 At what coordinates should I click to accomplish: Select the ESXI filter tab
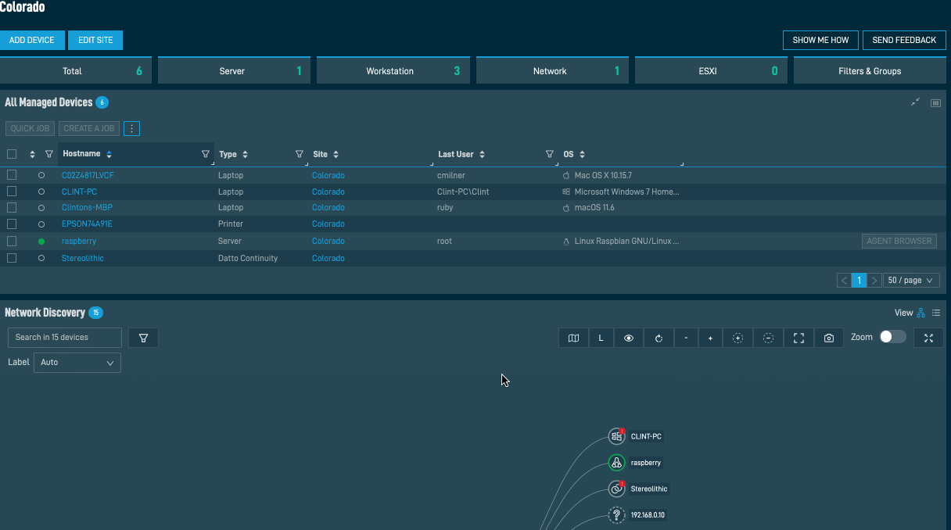pyautogui.click(x=711, y=71)
